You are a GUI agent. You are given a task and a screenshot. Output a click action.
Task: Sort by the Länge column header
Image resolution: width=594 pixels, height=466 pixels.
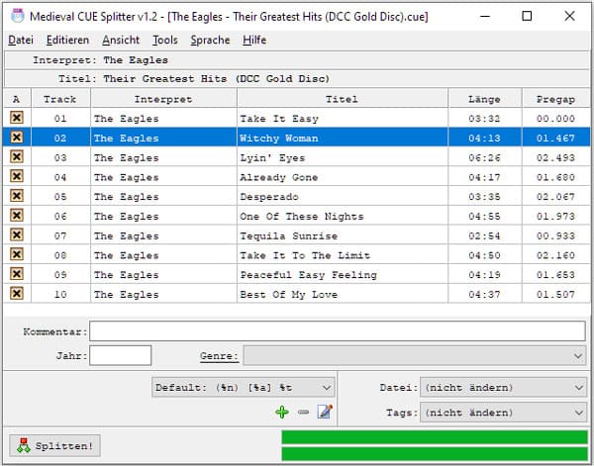coord(484,99)
